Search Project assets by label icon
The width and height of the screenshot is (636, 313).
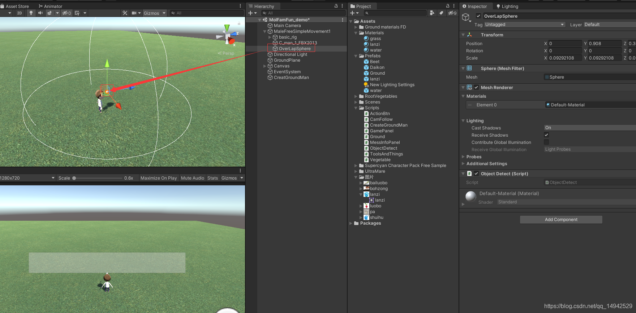pos(441,13)
